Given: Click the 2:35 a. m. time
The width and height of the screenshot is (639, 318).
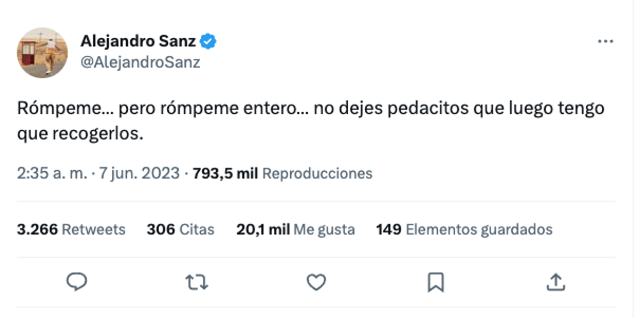Looking at the screenshot, I should pos(51,173).
